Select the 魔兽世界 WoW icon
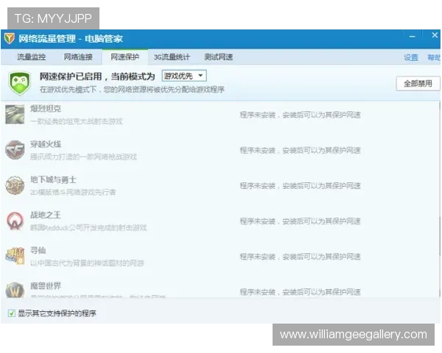This screenshot has width=442, height=353. [x=15, y=290]
